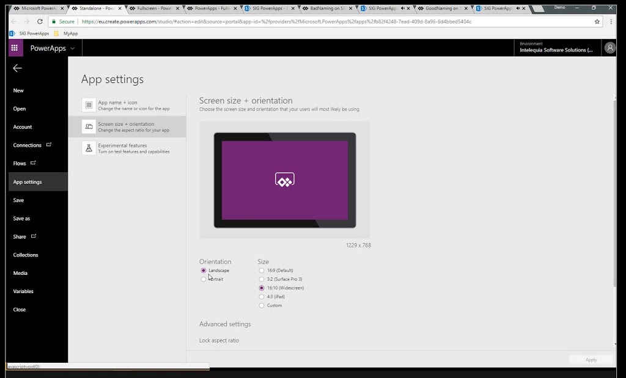Reload the page
Screen dimensions: 626x378
pyautogui.click(x=40, y=21)
